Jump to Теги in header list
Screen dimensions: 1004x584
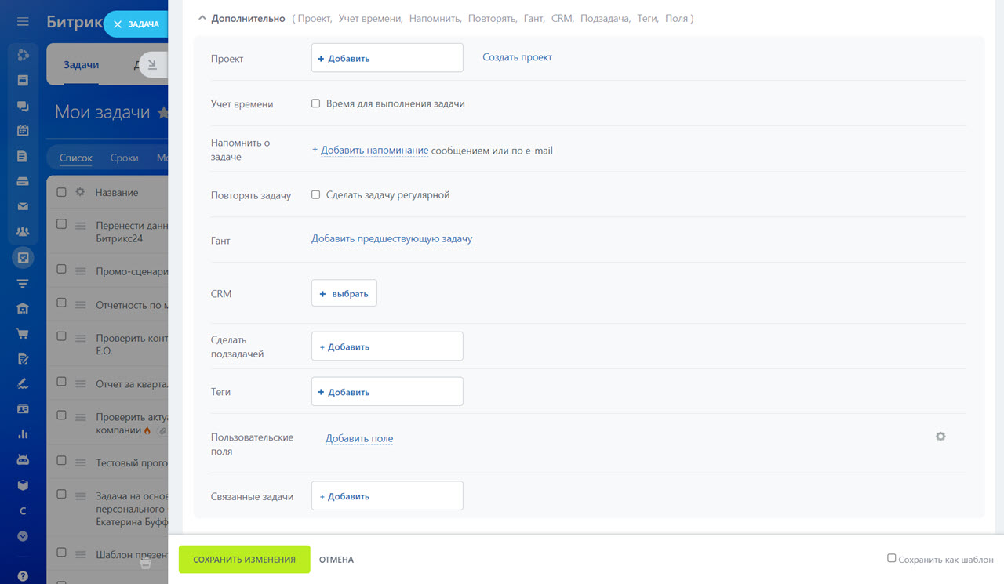(648, 17)
